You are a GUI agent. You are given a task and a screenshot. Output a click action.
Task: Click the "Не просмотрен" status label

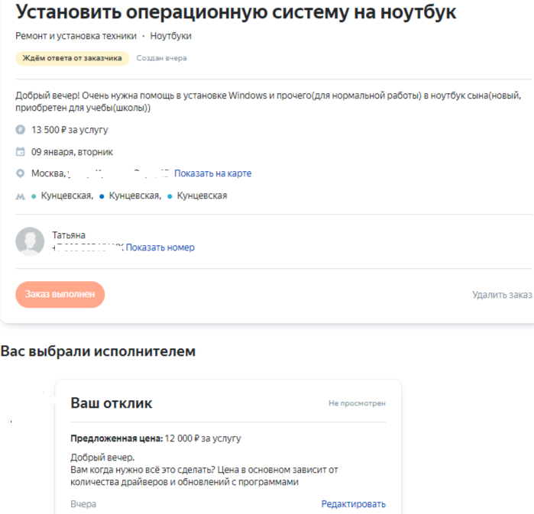click(357, 403)
